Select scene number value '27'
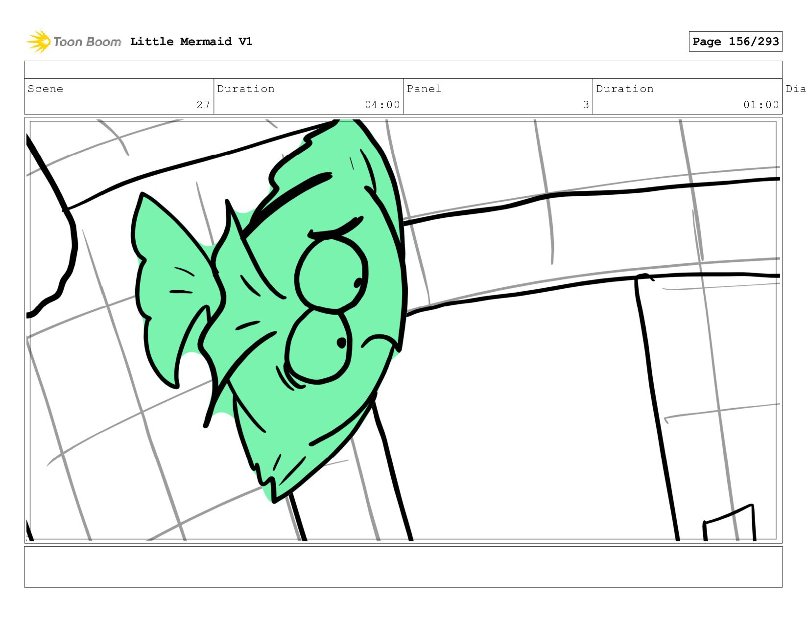Image resolution: width=808 pixels, height=624 pixels. (x=203, y=105)
